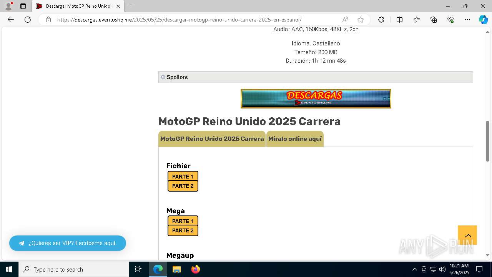Viewport: 492px width, 277px height.
Task: Click the MotoGP Reino Unido 2025 Carrera heading
Action: 249,121
